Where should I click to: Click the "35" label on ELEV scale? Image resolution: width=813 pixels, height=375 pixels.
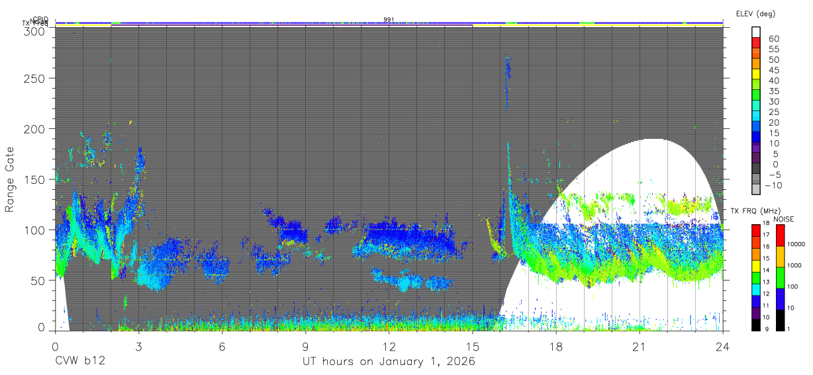click(x=773, y=91)
